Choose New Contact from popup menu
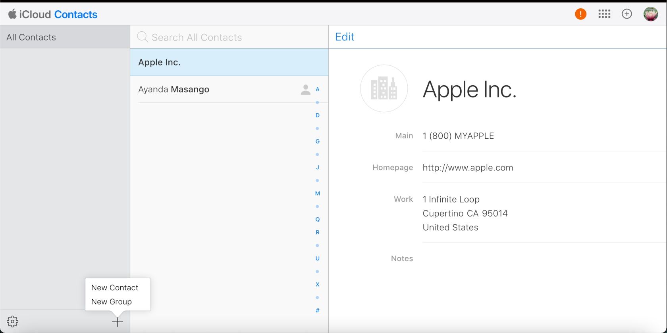This screenshot has height=333, width=667. tap(115, 288)
